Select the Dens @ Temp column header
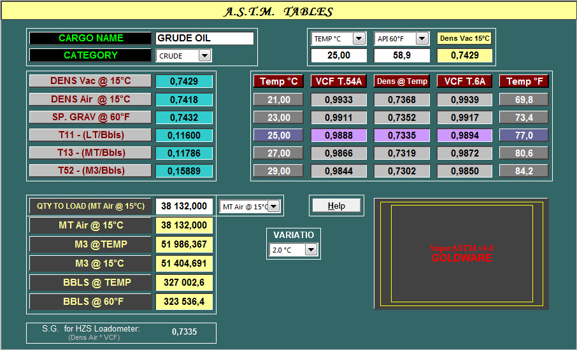 [x=401, y=81]
